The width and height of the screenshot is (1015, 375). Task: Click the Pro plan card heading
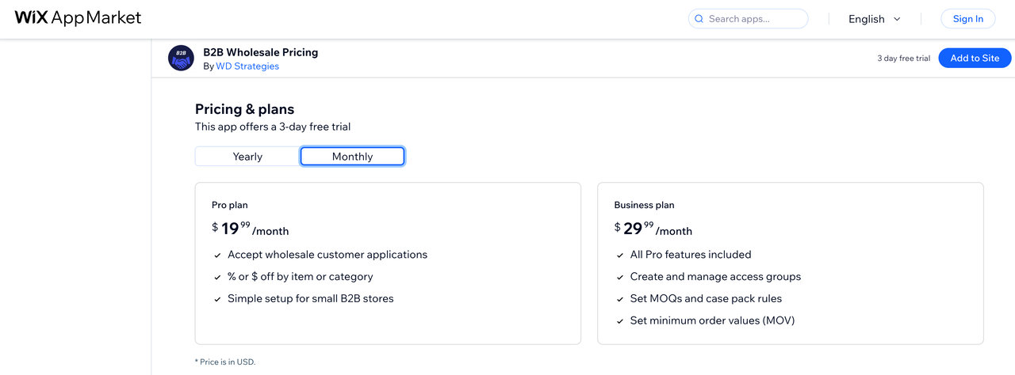click(x=230, y=205)
